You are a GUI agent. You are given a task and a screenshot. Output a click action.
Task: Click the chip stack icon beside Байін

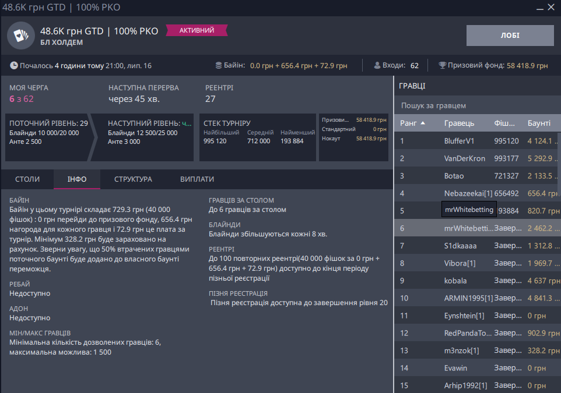(x=219, y=66)
